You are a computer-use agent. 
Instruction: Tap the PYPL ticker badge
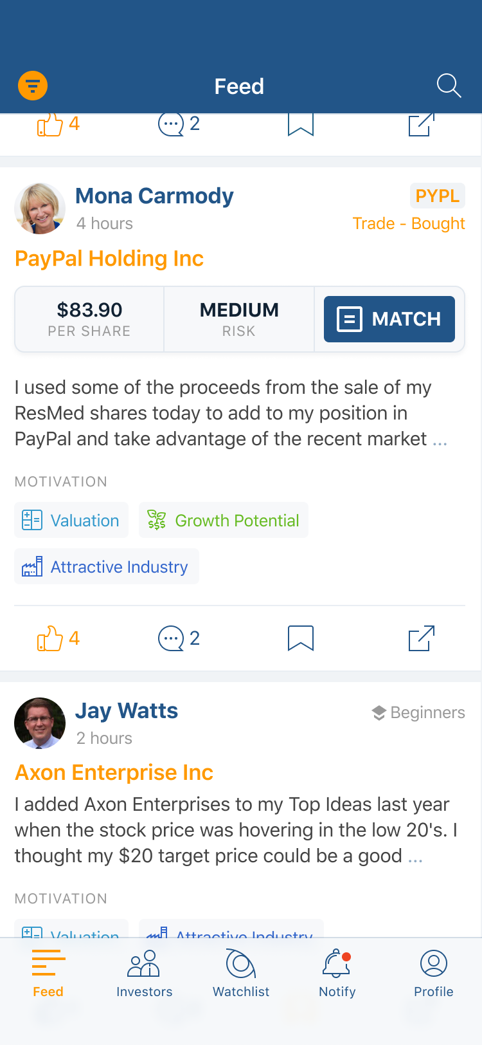(x=437, y=196)
